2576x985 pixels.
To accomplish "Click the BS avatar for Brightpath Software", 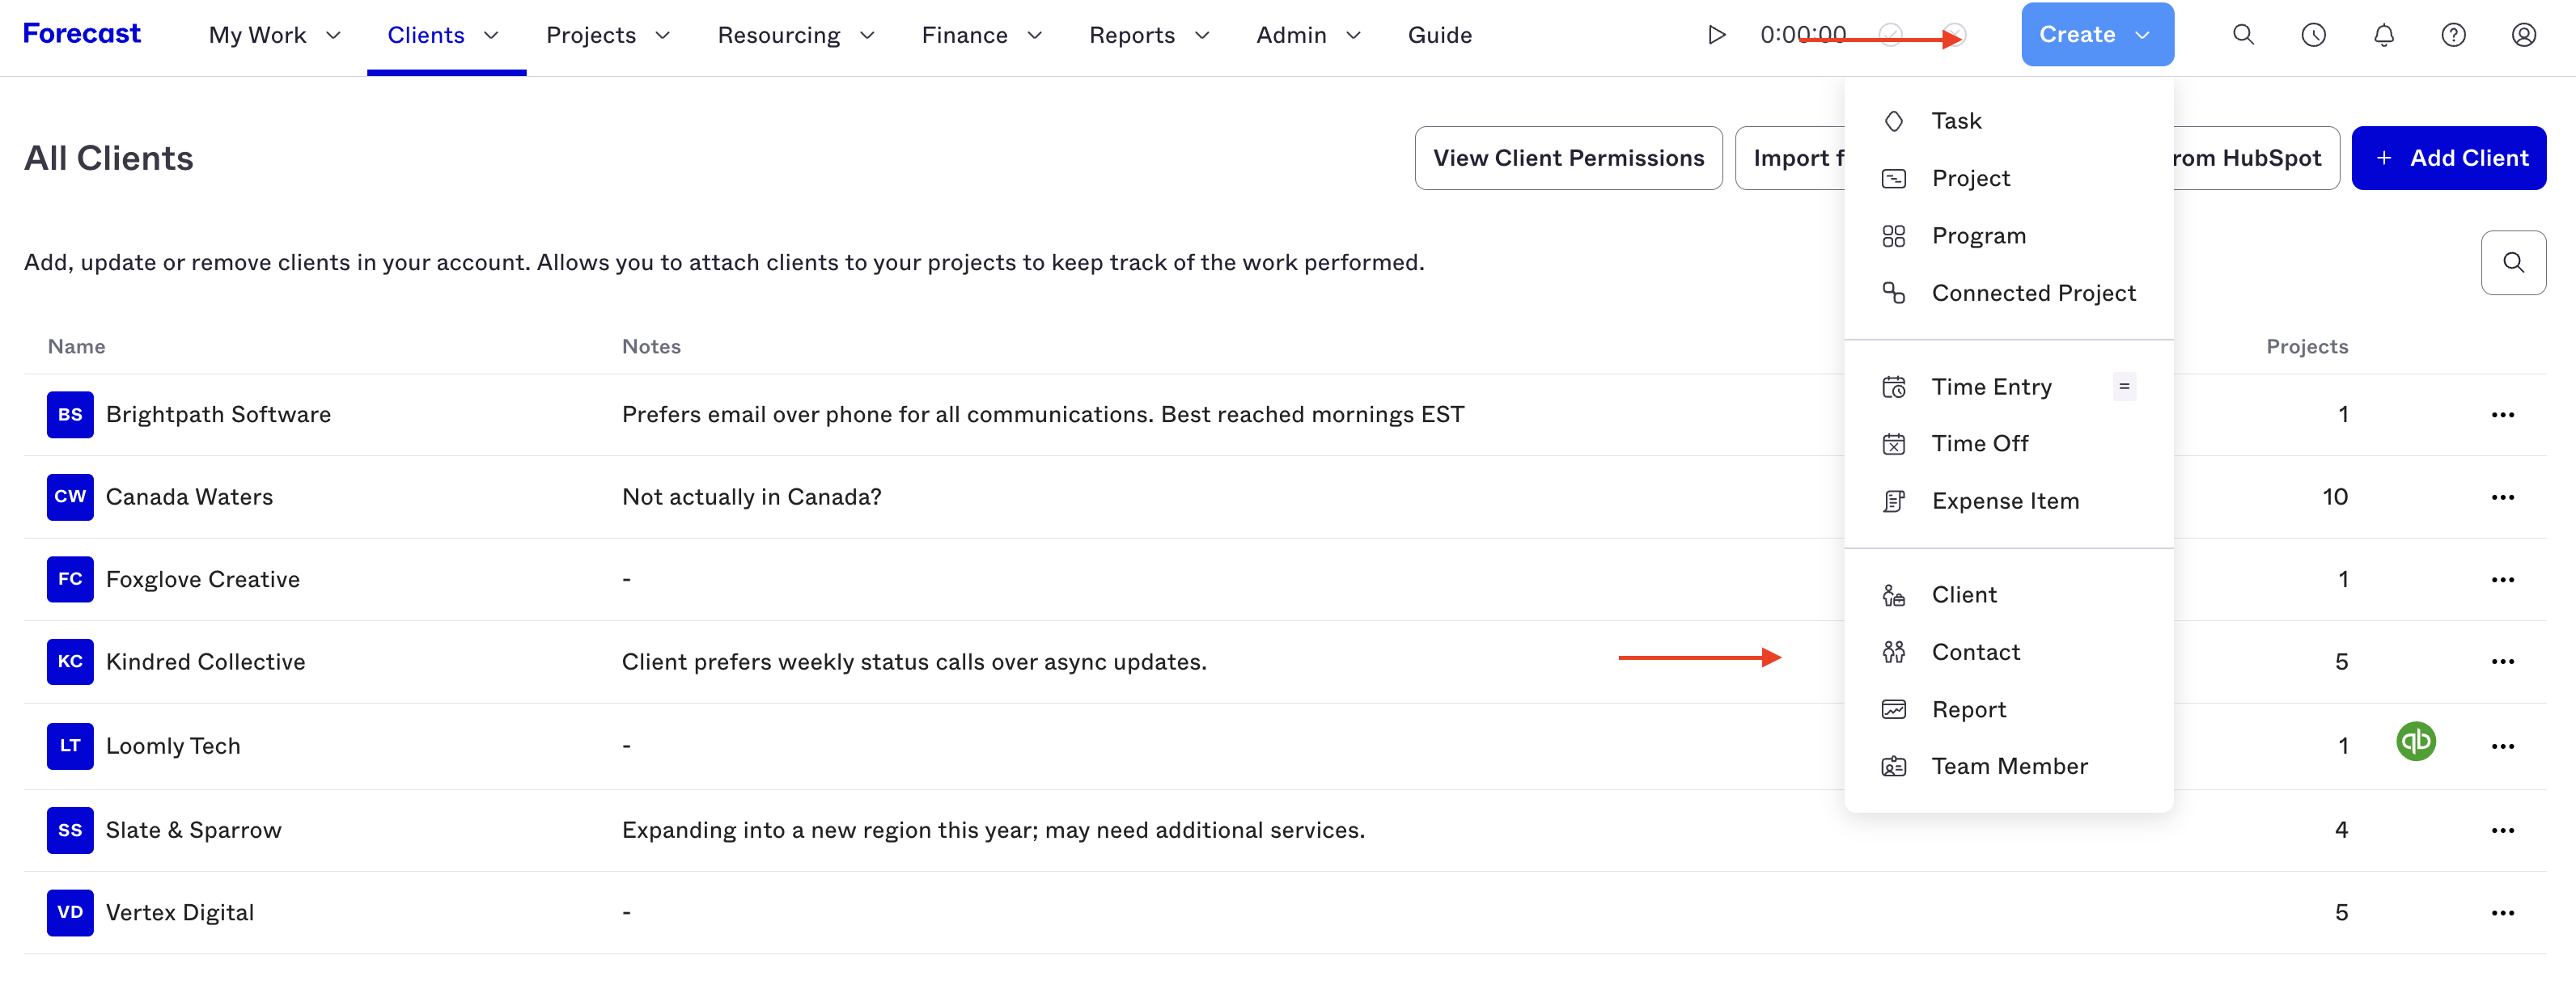I will pyautogui.click(x=70, y=414).
